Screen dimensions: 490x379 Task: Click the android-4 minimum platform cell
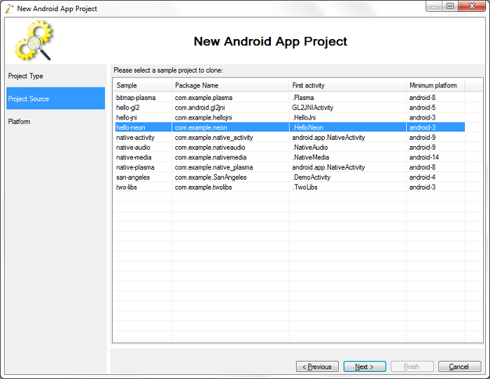tap(422, 178)
